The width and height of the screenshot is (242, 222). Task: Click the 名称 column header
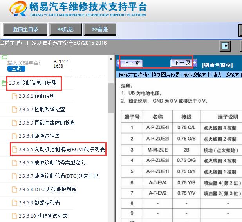coord(157,117)
